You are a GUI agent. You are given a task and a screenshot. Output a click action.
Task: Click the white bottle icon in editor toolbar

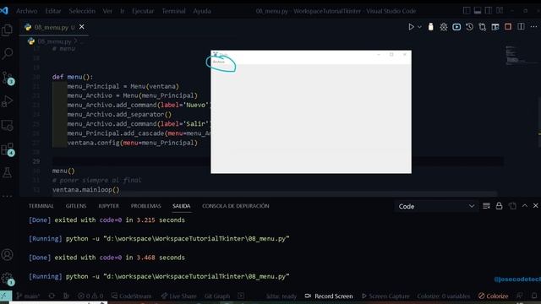pyautogui.click(x=430, y=27)
